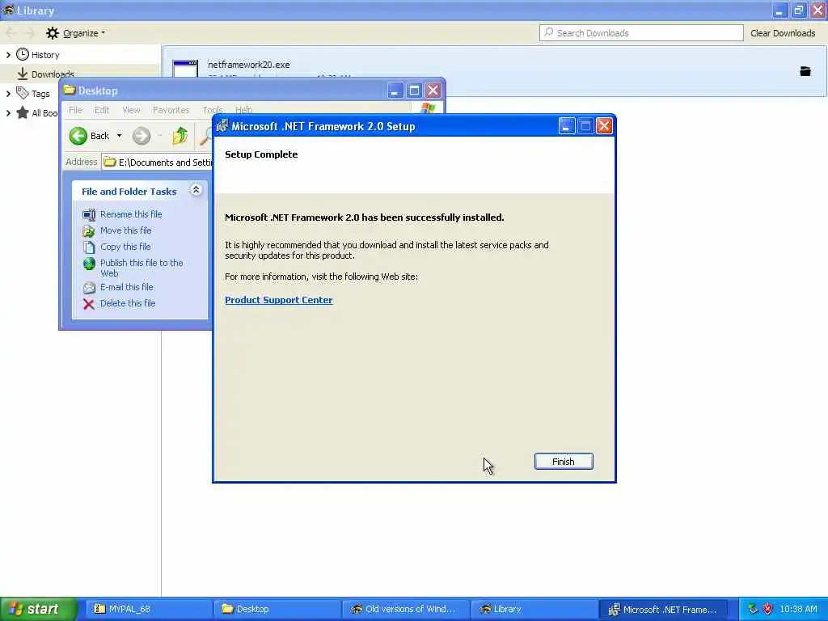
Task: Open the Edit menu in Desktop window
Action: coord(102,110)
